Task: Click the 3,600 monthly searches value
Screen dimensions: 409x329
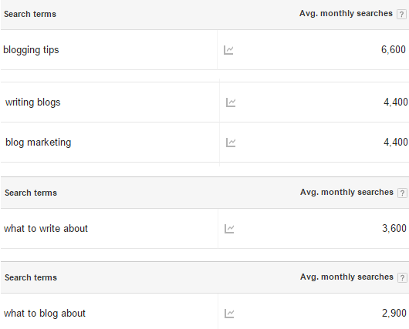Action: [x=394, y=228]
